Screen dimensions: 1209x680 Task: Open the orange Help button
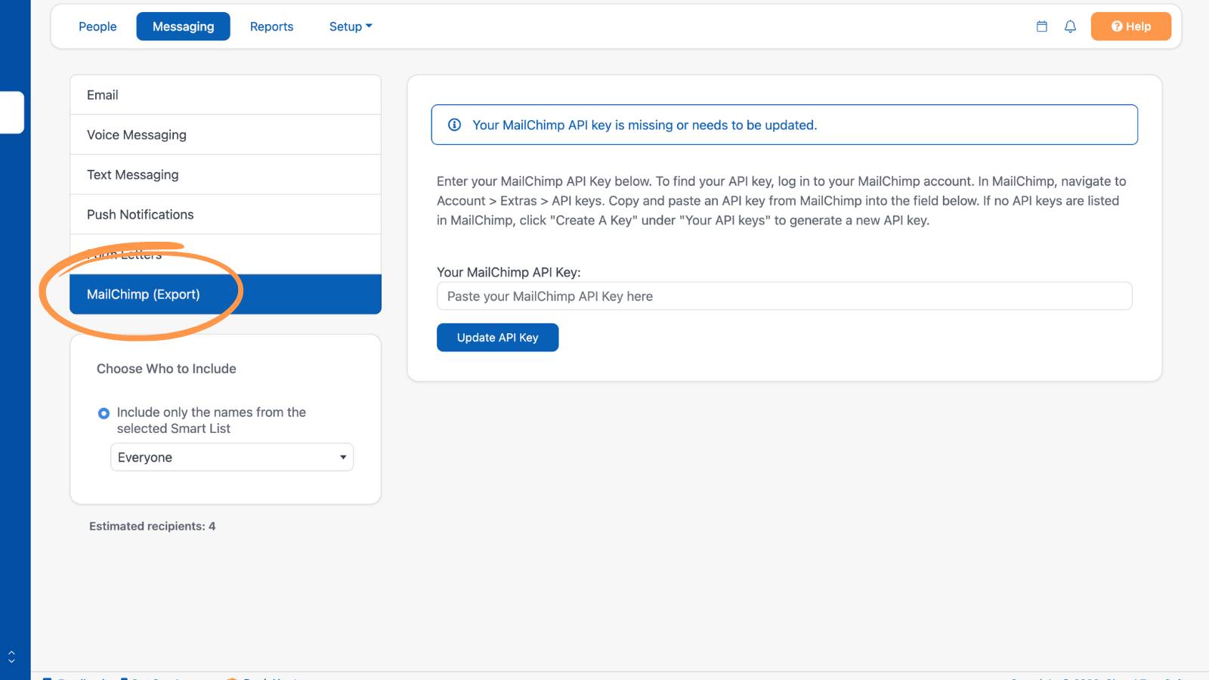pyautogui.click(x=1130, y=26)
